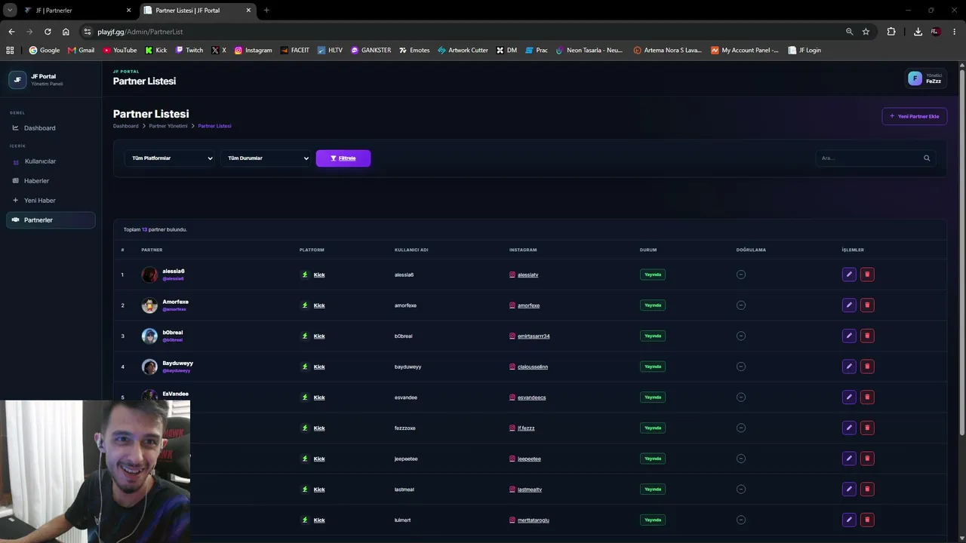Screen dimensions: 966x543
Task: Click the Filtrele button
Action: pos(343,158)
